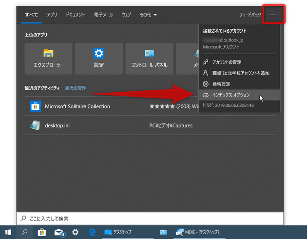Open the Explorer app tile
Viewport: 307px width, 239px height.
coord(48,59)
